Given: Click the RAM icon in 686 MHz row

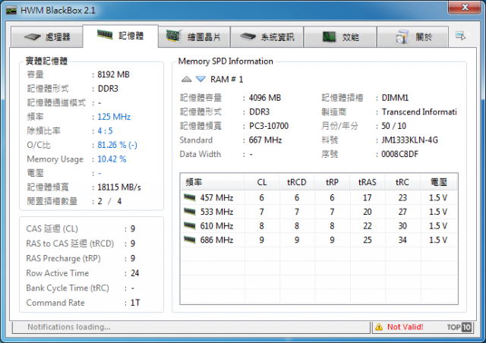Looking at the screenshot, I should (x=189, y=240).
